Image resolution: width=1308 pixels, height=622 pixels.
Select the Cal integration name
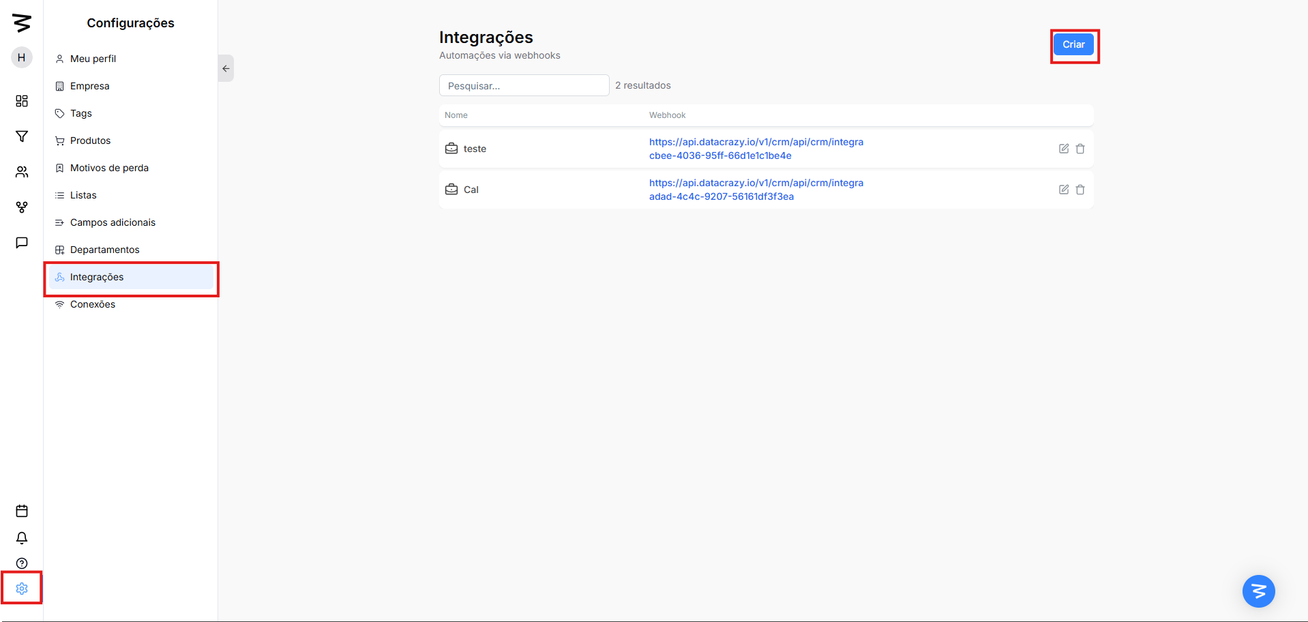[471, 190]
